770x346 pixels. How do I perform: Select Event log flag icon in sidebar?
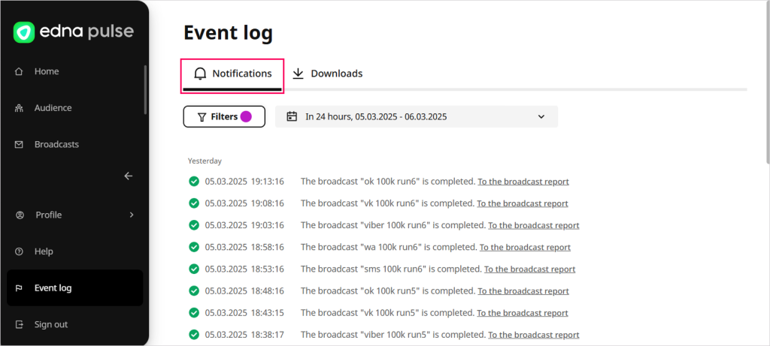[x=20, y=288]
